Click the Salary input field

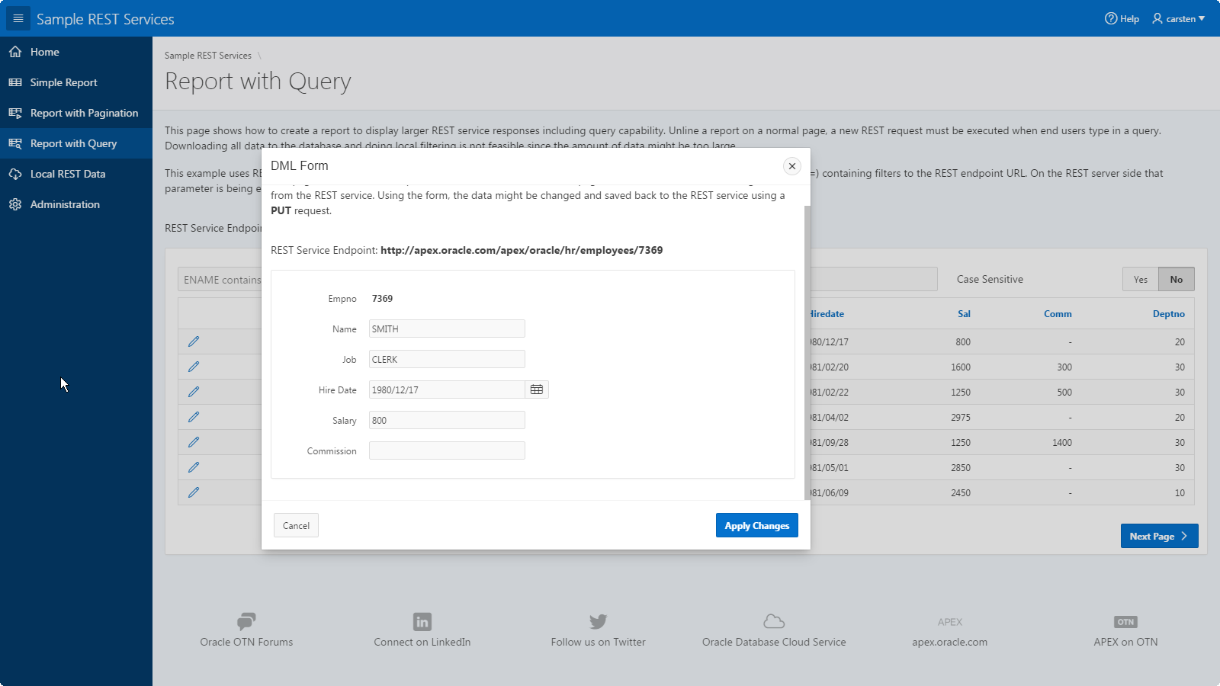[447, 420]
